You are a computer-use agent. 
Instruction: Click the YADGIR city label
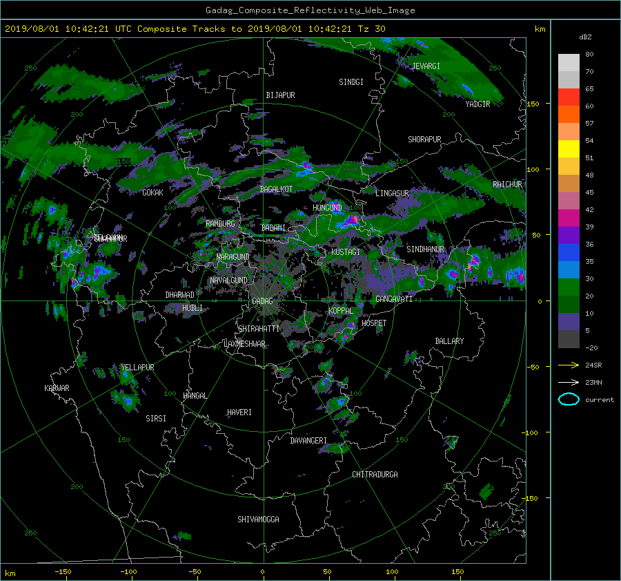point(477,104)
